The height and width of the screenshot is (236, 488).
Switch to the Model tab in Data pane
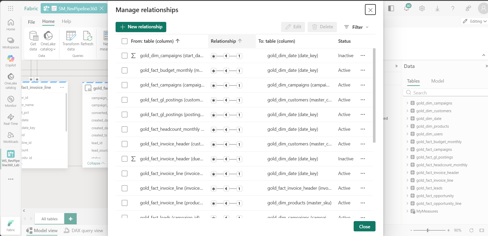[x=437, y=81]
